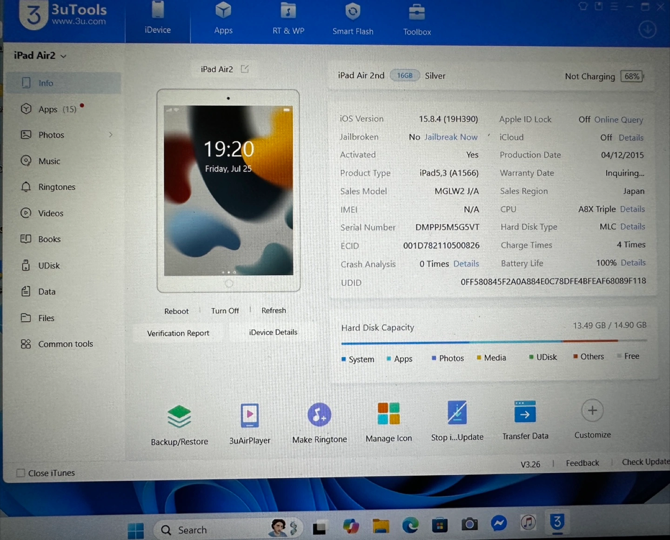Open the Toolbox tab
Image resolution: width=670 pixels, height=540 pixels.
pos(417,20)
